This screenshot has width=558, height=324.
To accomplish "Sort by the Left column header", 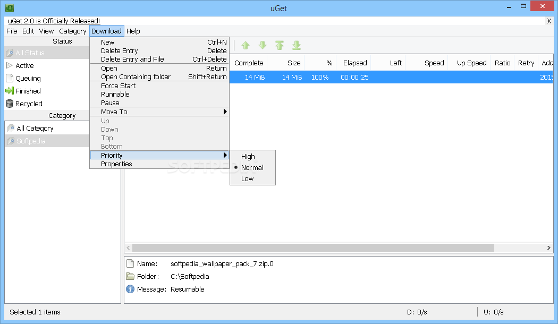I will (x=388, y=63).
